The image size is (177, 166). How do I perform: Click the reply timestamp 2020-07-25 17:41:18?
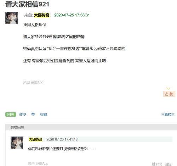[x=62, y=139]
